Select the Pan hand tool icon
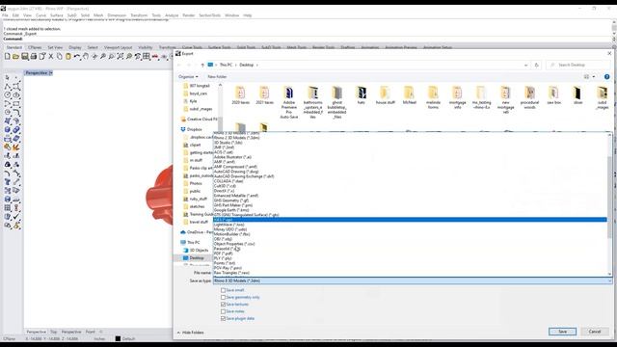The width and height of the screenshot is (617, 347). pyautogui.click(x=86, y=57)
